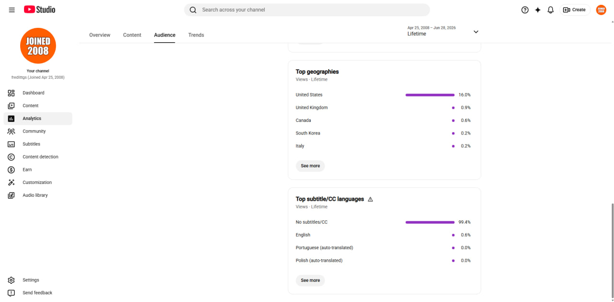Image resolution: width=614 pixels, height=302 pixels.
Task: Switch to the Trends tab
Action: click(x=196, y=35)
